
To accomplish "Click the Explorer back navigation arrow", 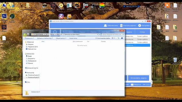I will point(25,35).
